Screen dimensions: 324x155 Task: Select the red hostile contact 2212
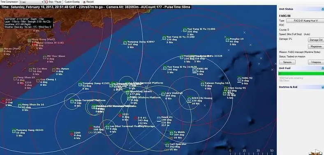3,101
